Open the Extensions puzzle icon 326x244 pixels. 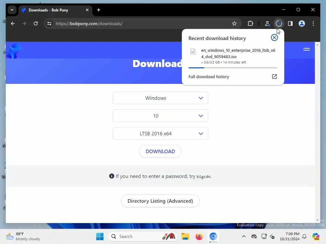250,24
